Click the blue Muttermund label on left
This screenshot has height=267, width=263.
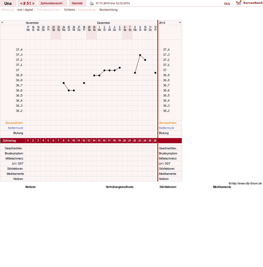click(x=16, y=128)
